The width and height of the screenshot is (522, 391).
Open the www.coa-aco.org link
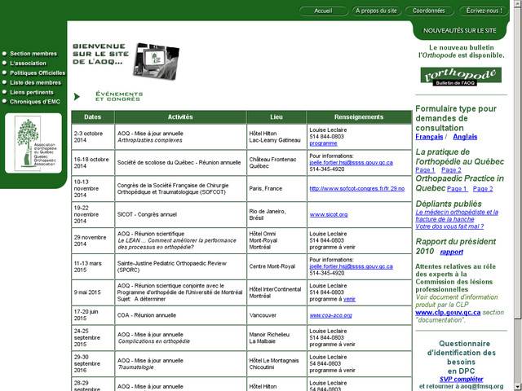(x=330, y=315)
